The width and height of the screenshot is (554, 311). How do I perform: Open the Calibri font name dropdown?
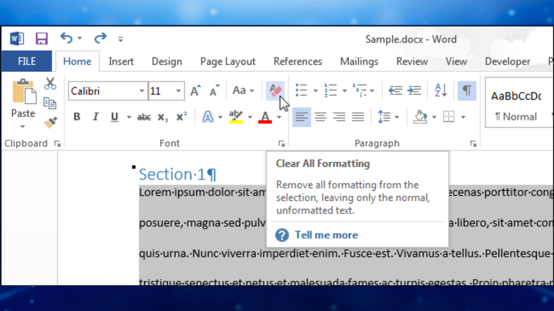tap(142, 91)
